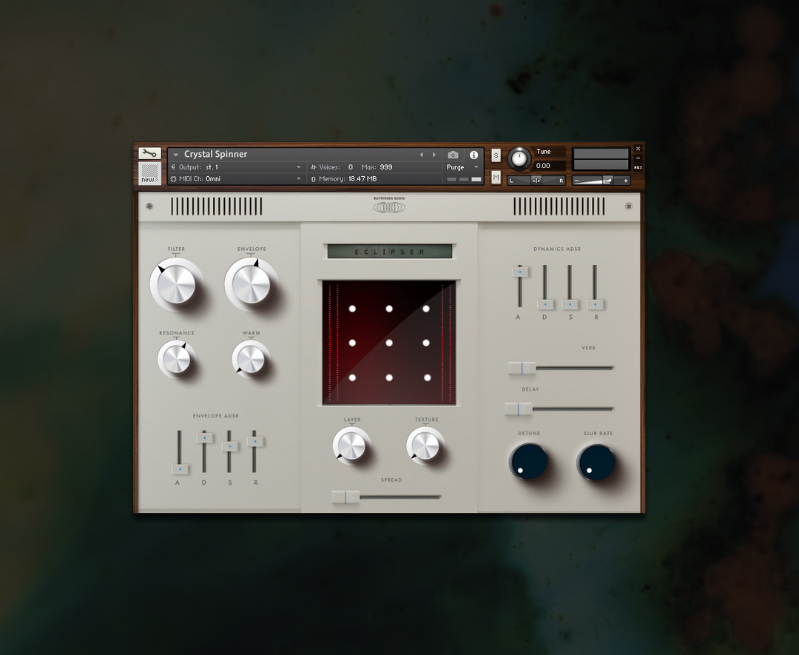Screen dimensions: 799x655
Task: Open the instrument info panel via the i icon
Action: [473, 155]
